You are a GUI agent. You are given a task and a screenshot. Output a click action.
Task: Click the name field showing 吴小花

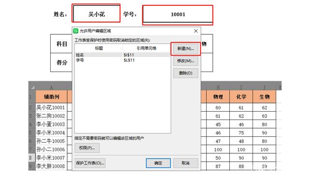97,14
